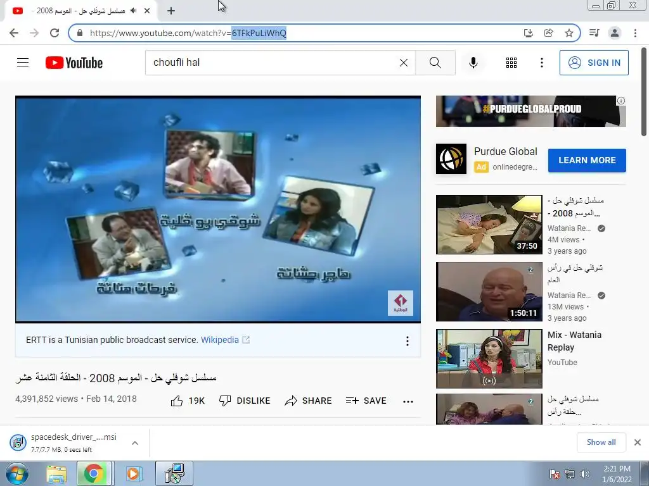This screenshot has height=486, width=649.
Task: Click Show all downloads button
Action: tap(601, 442)
